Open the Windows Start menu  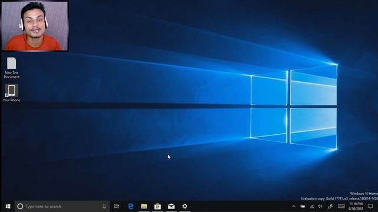click(8, 206)
